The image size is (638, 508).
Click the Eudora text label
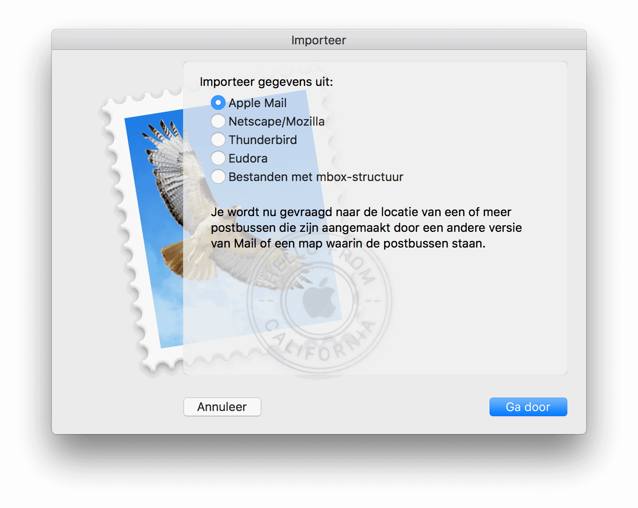pos(248,158)
